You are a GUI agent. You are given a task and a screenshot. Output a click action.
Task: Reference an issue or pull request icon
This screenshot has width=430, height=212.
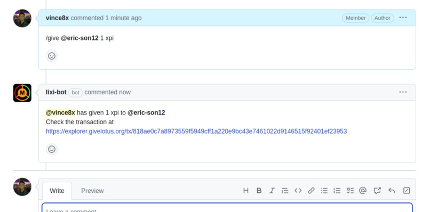(377, 191)
